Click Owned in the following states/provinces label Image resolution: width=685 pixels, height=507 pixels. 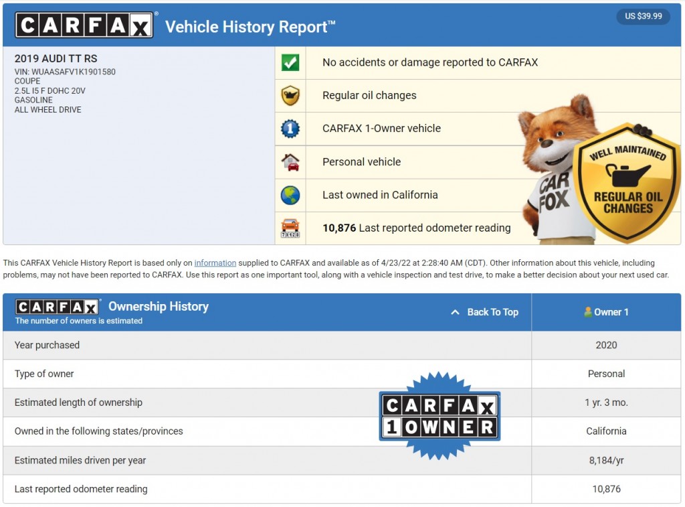(x=99, y=431)
